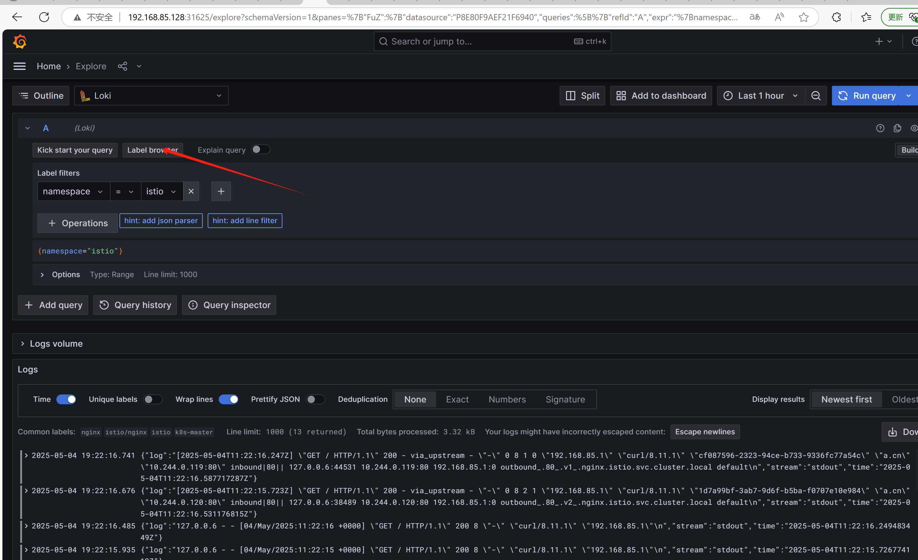Add a new label filter with plus
Viewport: 918px width, 560px height.
point(221,191)
